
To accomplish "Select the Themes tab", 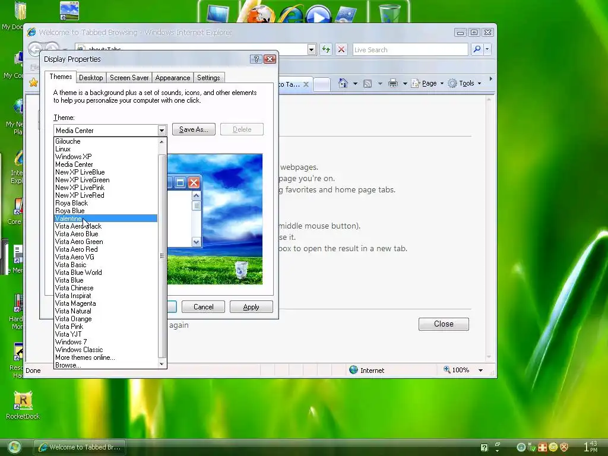I will coord(61,77).
